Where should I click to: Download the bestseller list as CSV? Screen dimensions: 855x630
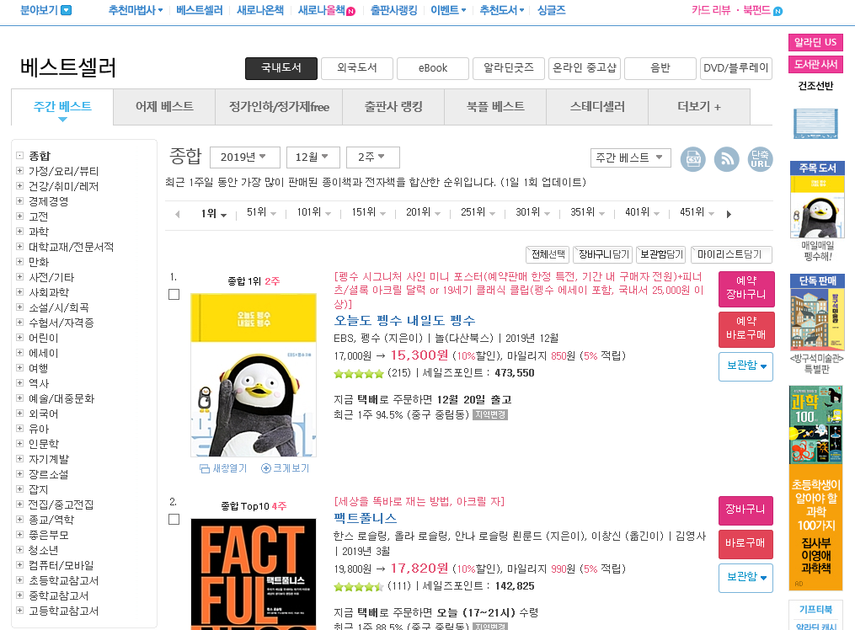pos(693,159)
